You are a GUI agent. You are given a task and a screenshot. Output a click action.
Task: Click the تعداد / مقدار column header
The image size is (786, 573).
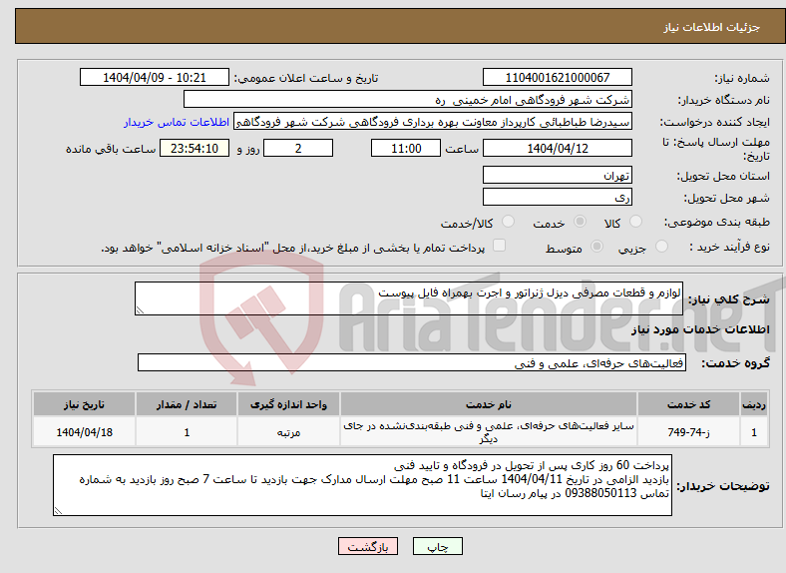187,404
